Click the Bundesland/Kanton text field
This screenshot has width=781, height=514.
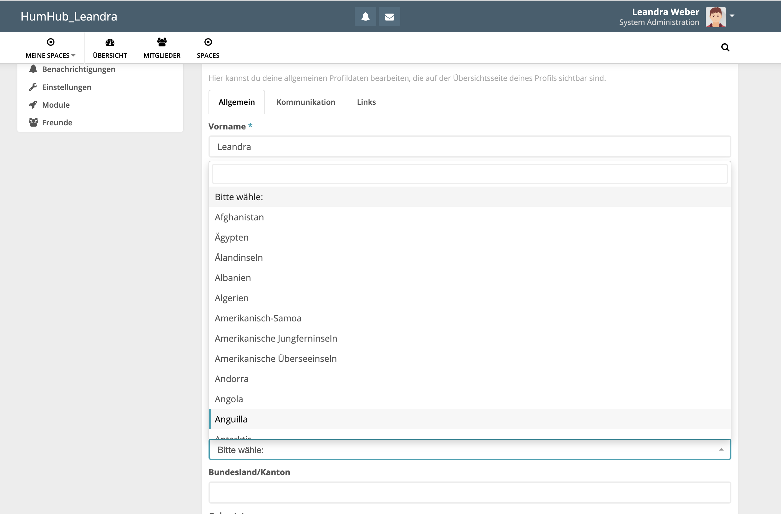point(469,492)
